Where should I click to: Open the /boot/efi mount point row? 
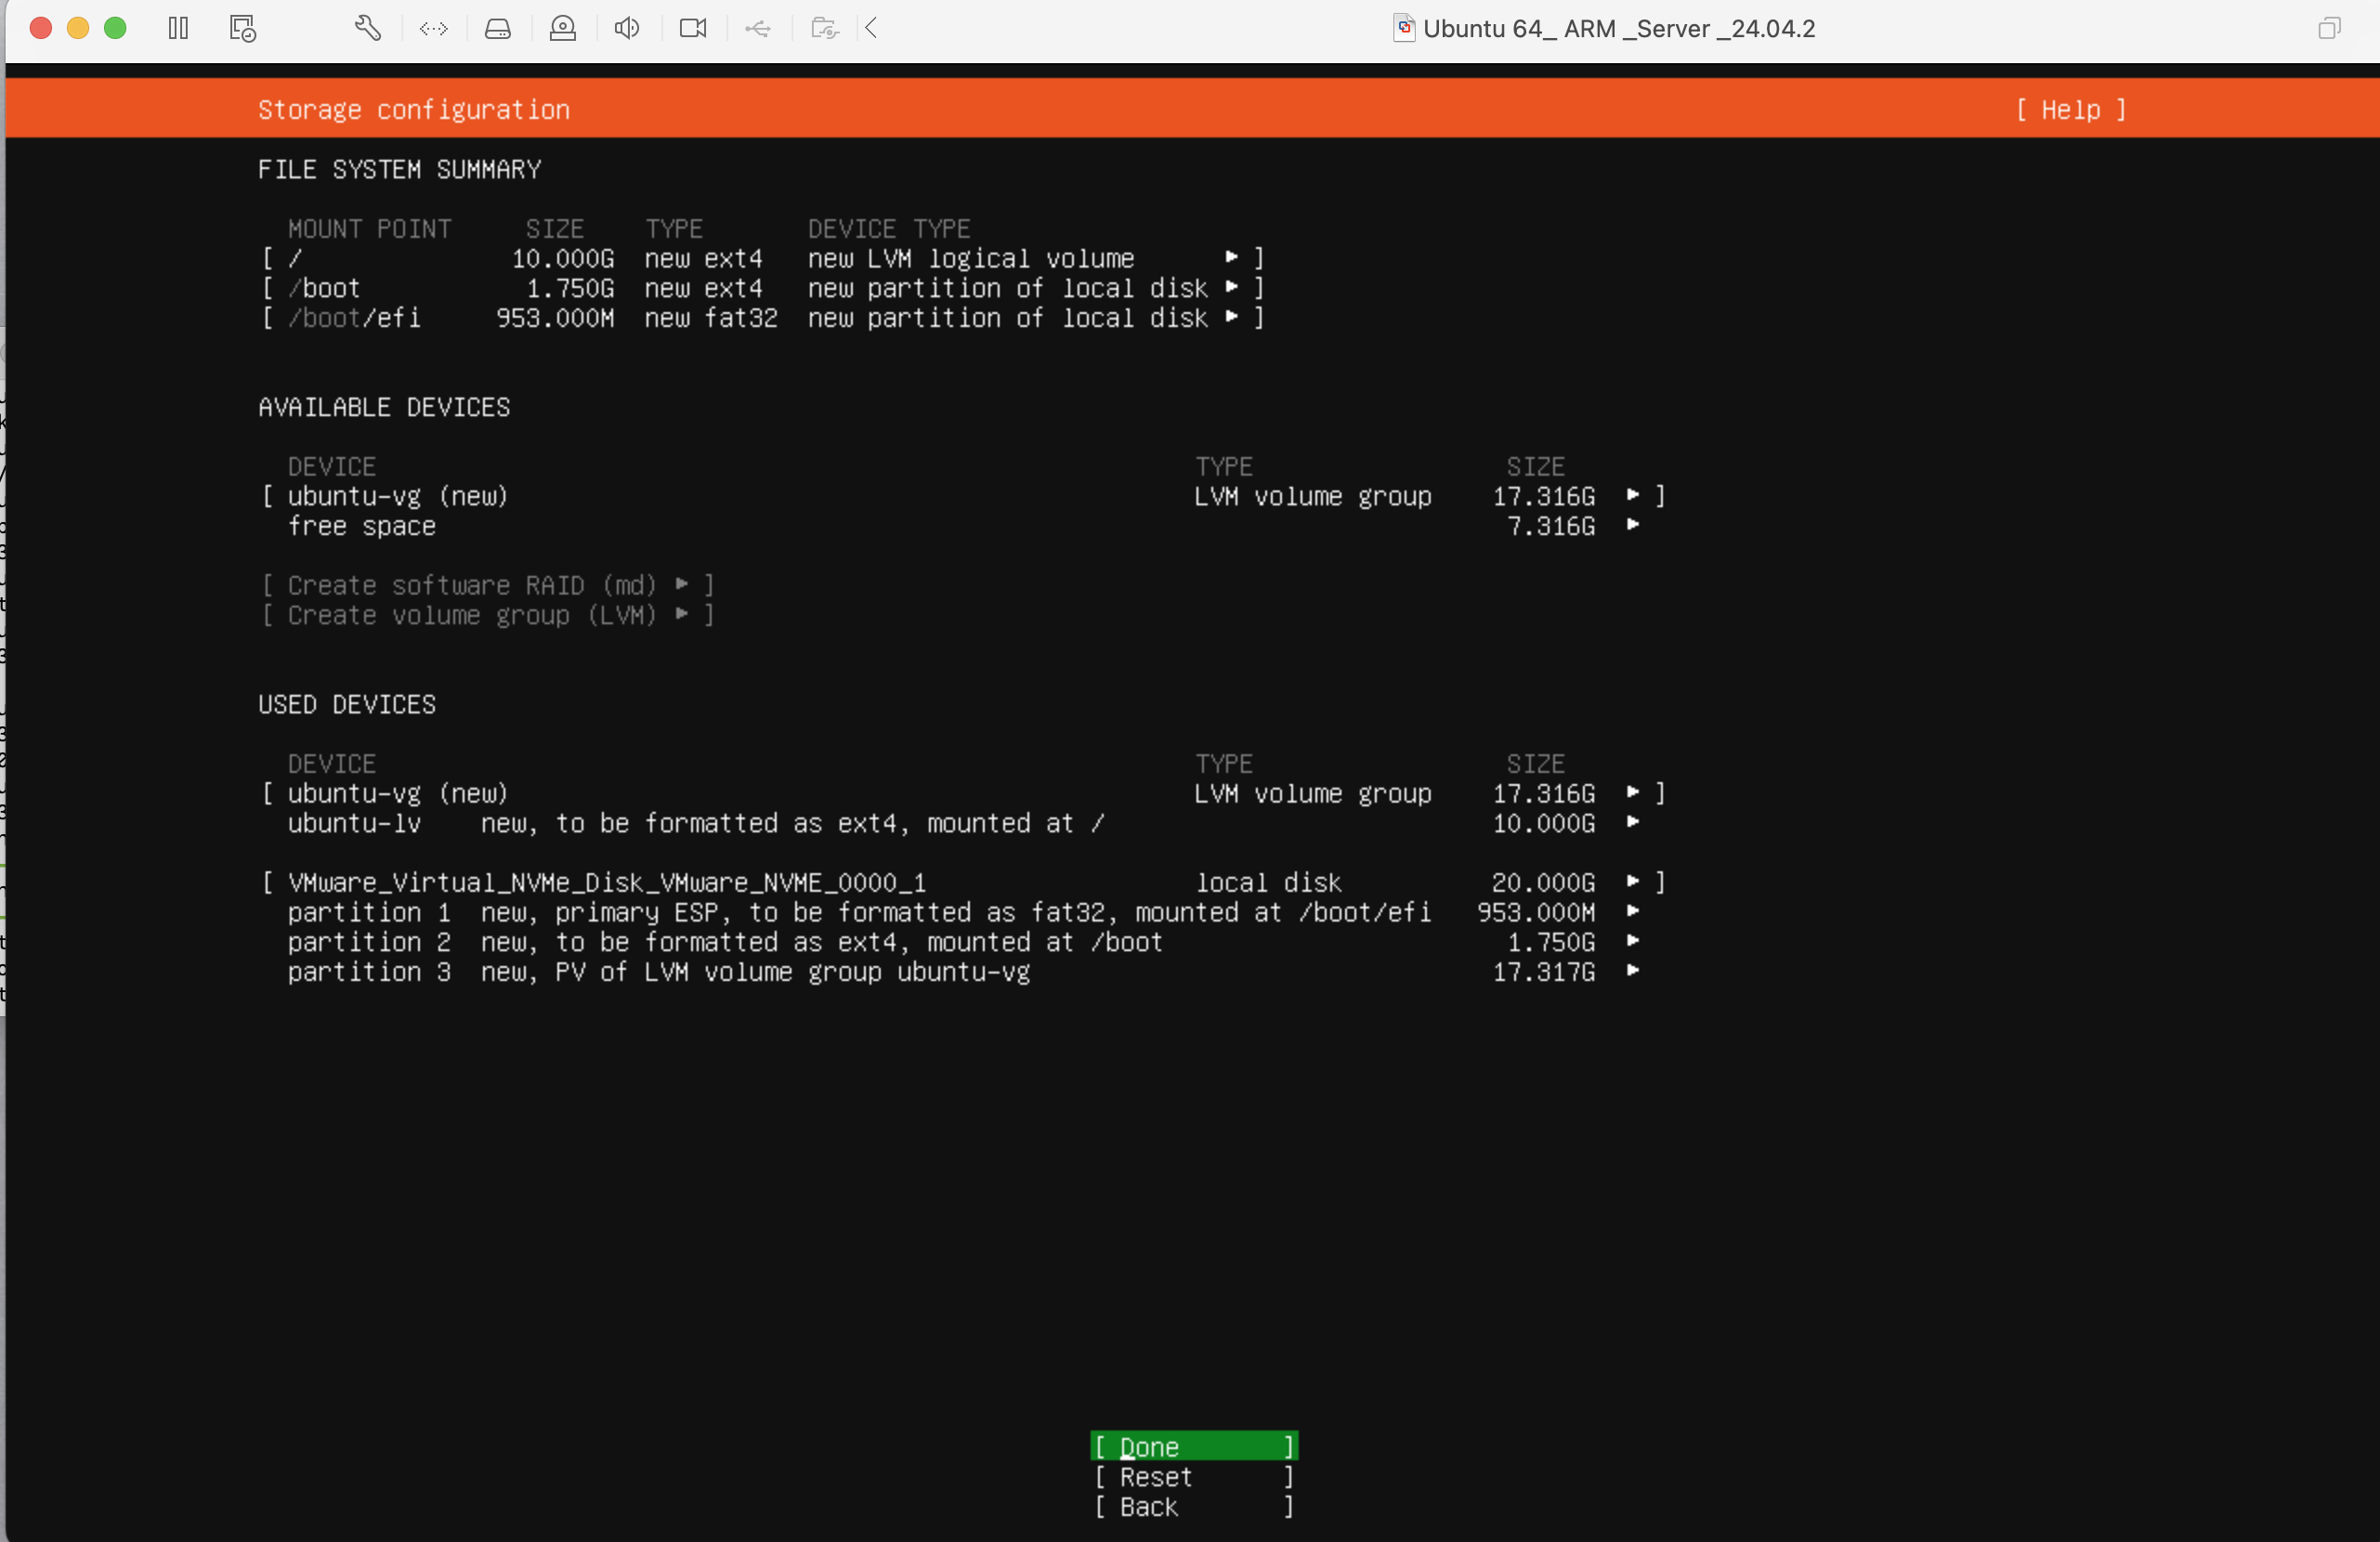[x=763, y=318]
